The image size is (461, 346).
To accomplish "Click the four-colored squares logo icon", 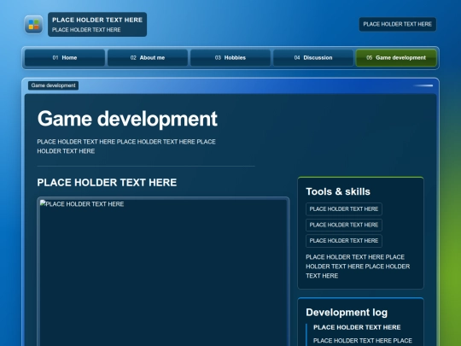I will coord(33,25).
